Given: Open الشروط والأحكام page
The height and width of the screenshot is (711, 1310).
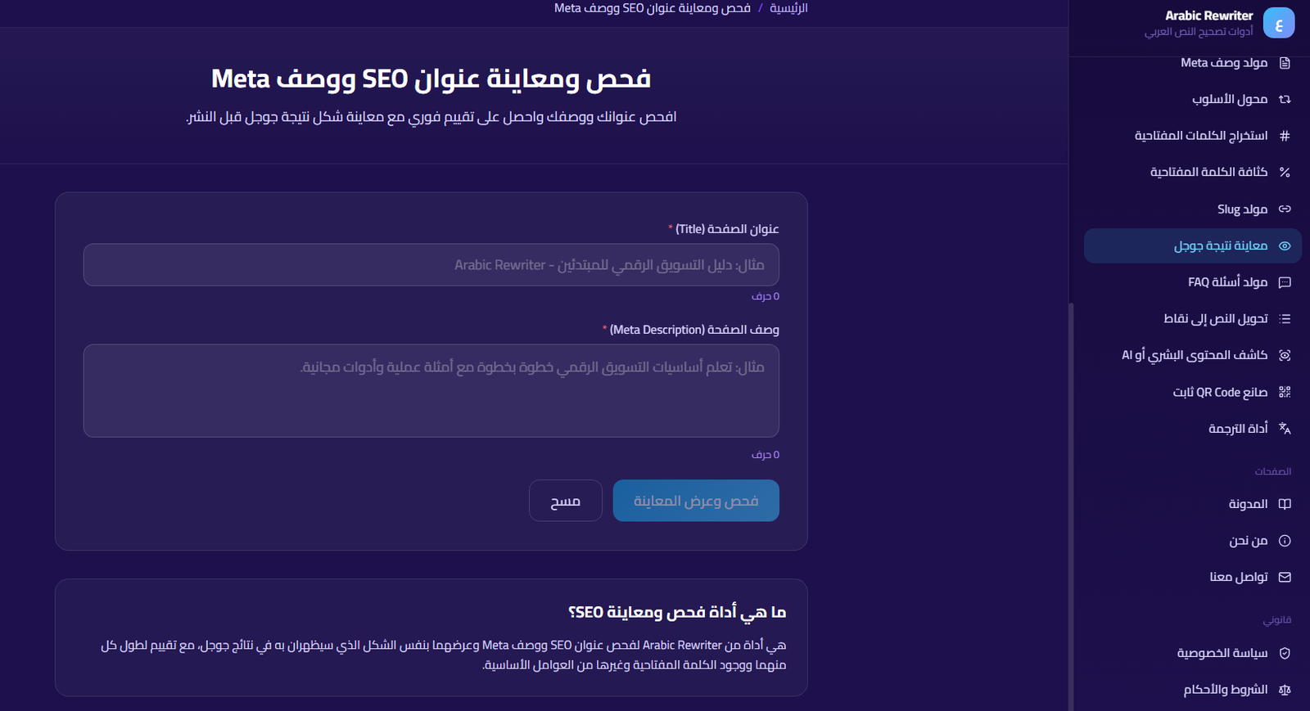Looking at the screenshot, I should (x=1193, y=690).
